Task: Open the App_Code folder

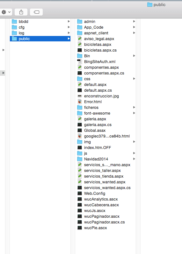Action: point(106,27)
